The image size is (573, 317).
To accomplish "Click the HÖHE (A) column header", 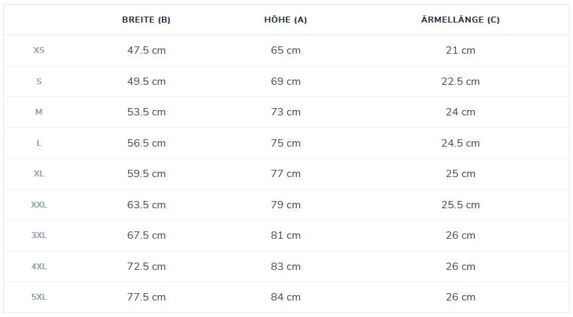I will click(x=285, y=20).
